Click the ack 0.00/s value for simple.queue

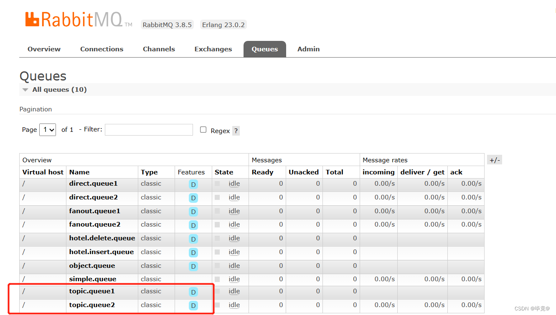[x=472, y=279]
